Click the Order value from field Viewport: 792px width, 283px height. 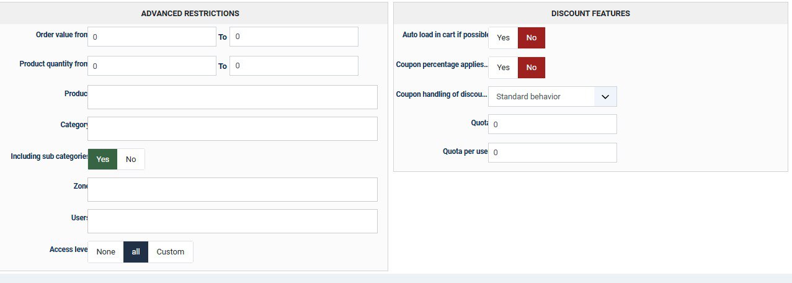[152, 37]
